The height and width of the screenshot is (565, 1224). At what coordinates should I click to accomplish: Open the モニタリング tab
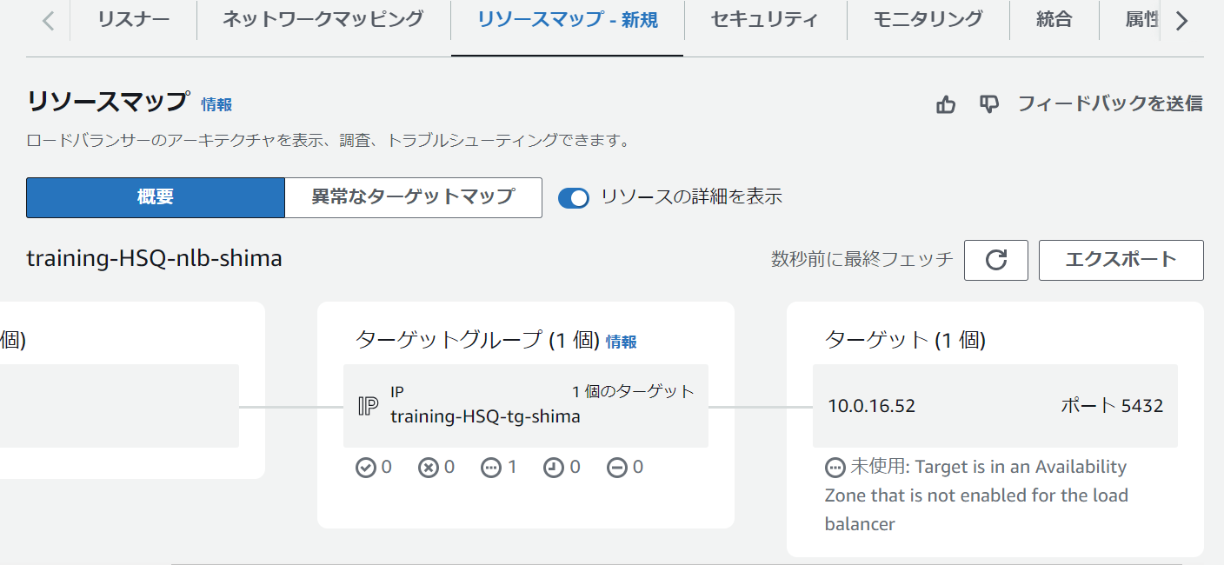(928, 19)
